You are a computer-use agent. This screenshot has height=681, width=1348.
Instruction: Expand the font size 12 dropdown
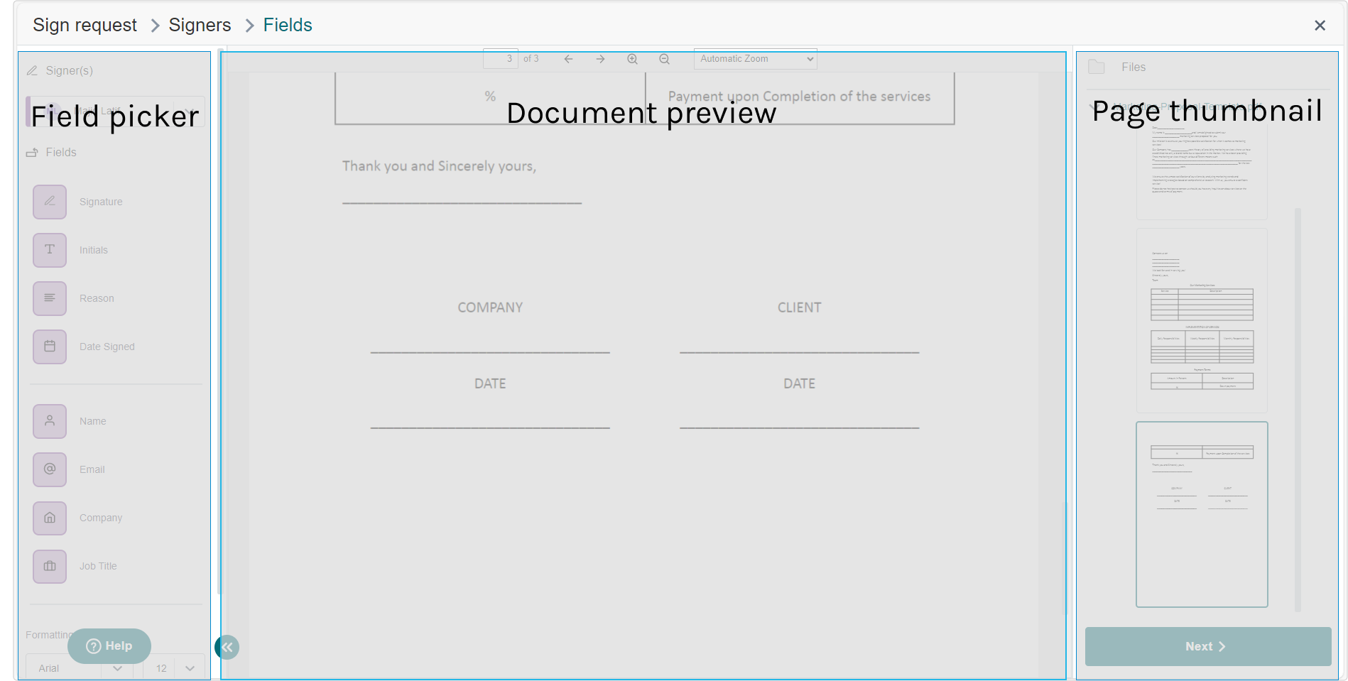pos(174,668)
